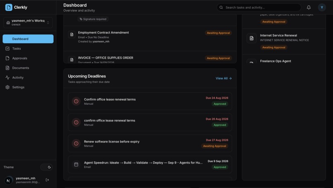
Task: Open Renew software license before expiry
Action: coord(150,143)
